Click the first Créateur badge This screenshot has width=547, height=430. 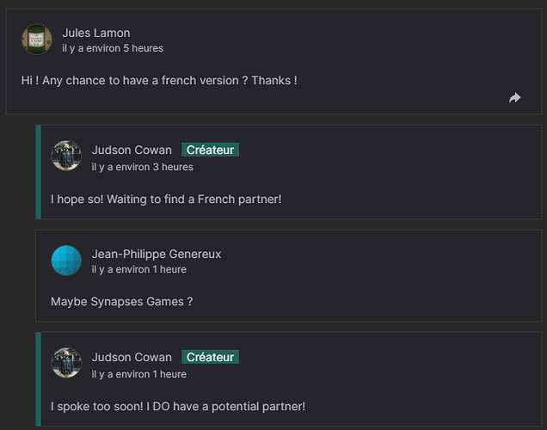pyautogui.click(x=211, y=150)
